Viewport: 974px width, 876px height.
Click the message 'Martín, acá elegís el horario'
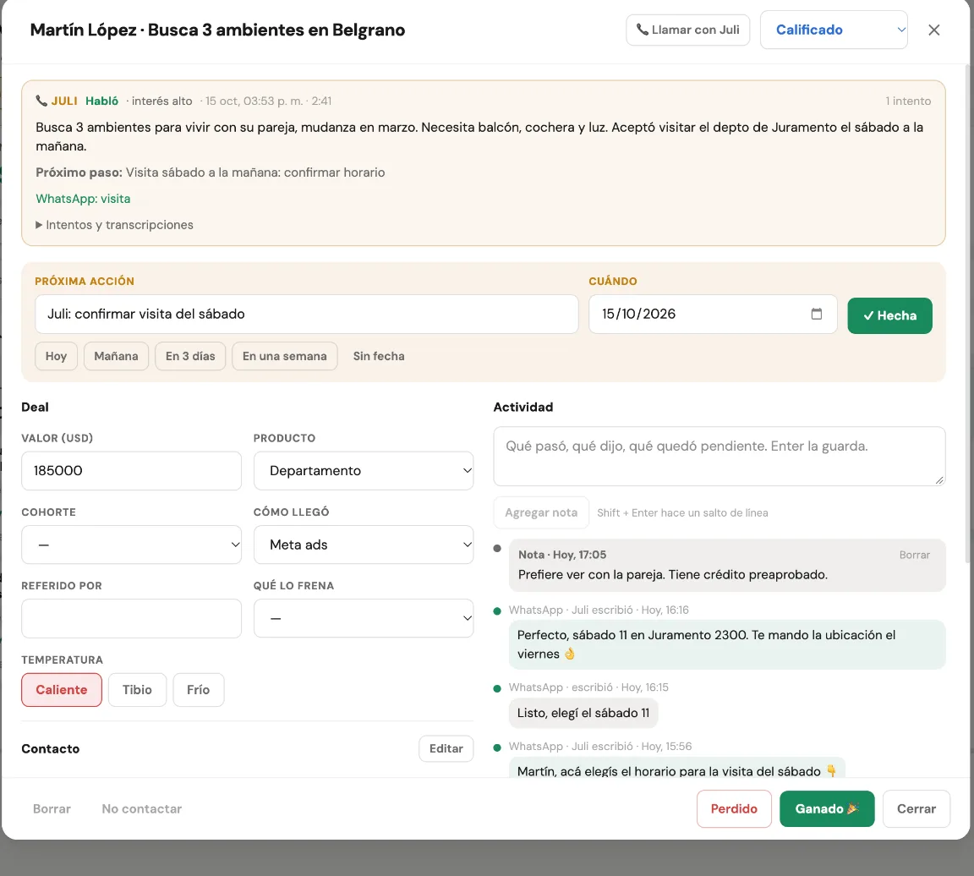[676, 768]
